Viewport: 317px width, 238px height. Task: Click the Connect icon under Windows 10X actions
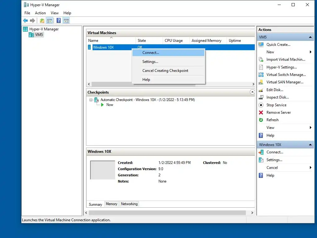point(261,152)
